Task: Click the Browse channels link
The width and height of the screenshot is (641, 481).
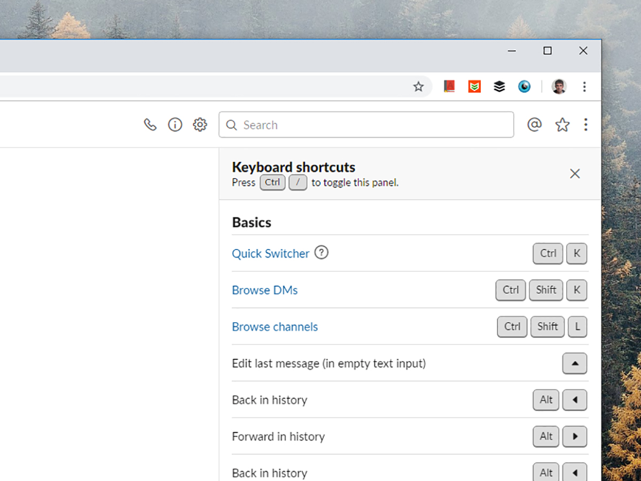Action: 275,327
